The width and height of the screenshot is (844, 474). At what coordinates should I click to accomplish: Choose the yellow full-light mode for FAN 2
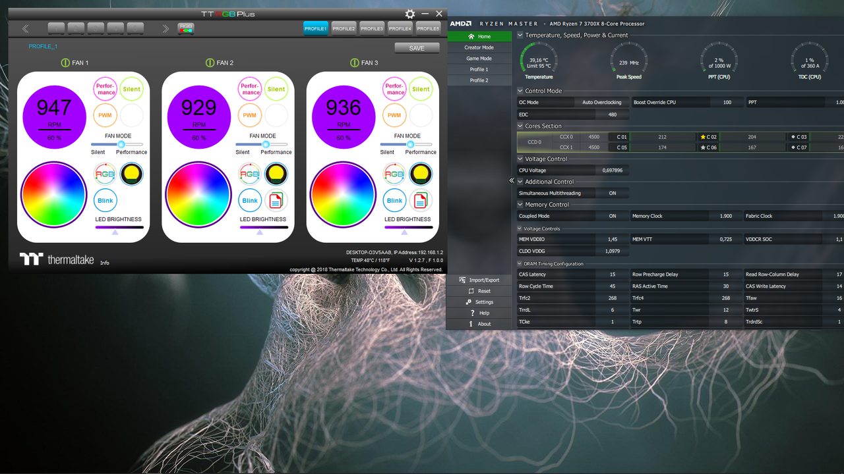276,174
